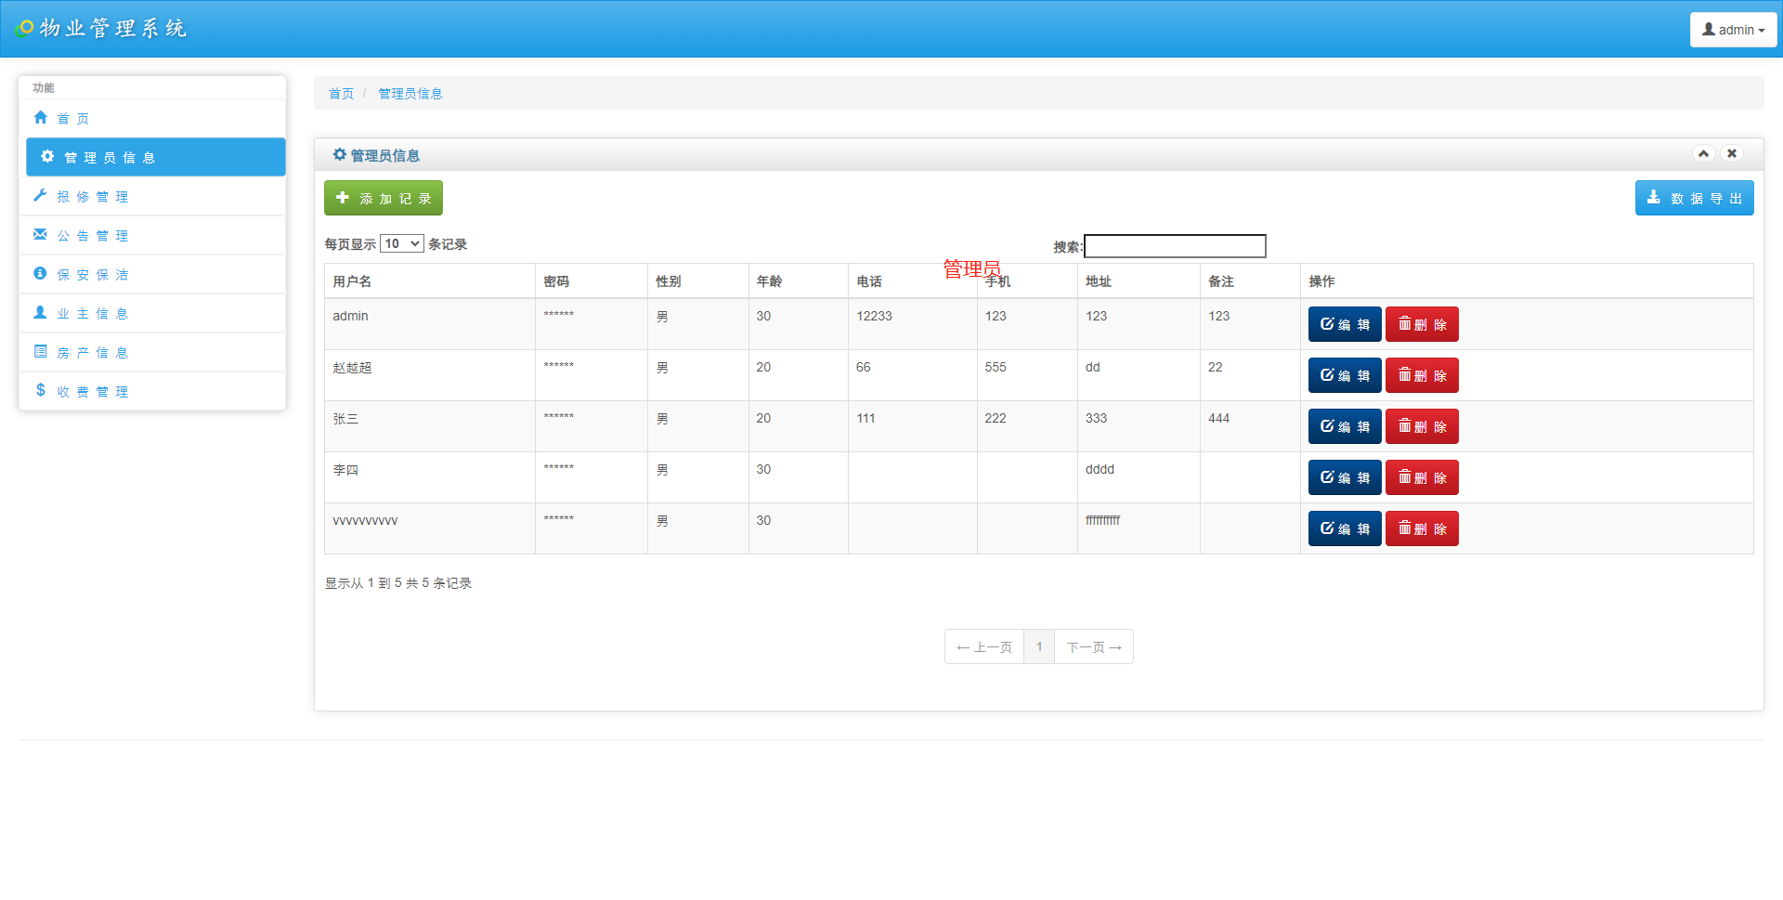Open 收费管理 in the sidebar menu

(x=152, y=391)
